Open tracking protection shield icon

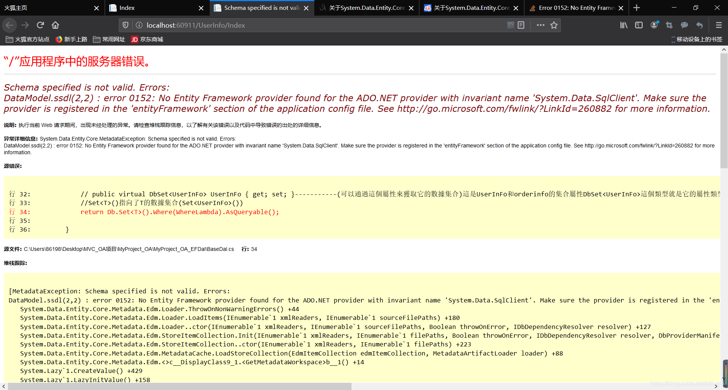[126, 25]
